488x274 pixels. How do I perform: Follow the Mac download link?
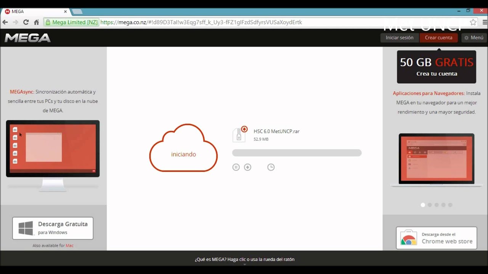coord(69,245)
